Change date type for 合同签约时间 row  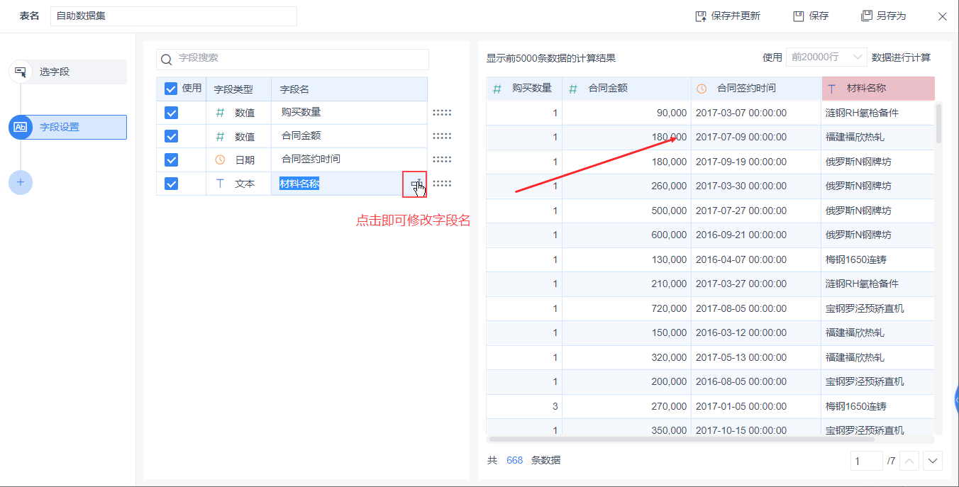[238, 159]
